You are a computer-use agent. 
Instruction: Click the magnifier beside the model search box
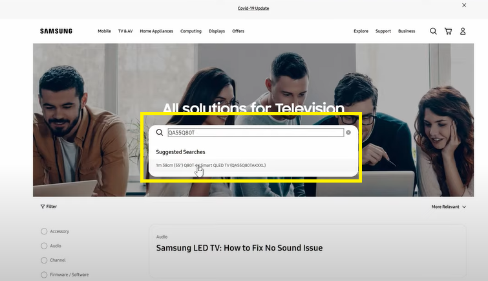point(160,133)
